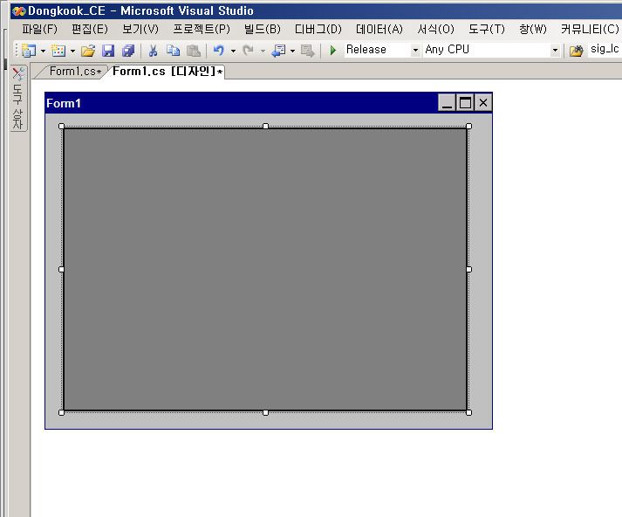Click the Add New Item toolbar icon
Screen dimensions: 622x517
pos(58,51)
